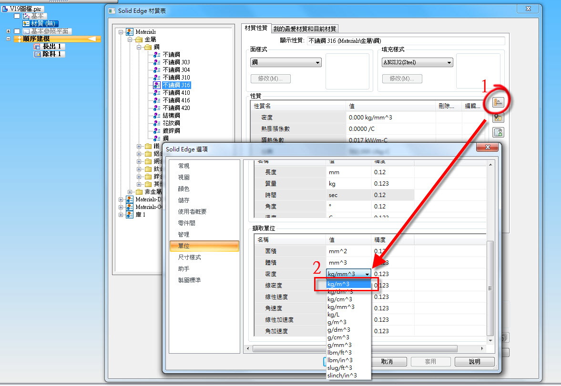The image size is (561, 386).
Task: Click the 基本參照平面 plane icon
Action: pos(26,31)
